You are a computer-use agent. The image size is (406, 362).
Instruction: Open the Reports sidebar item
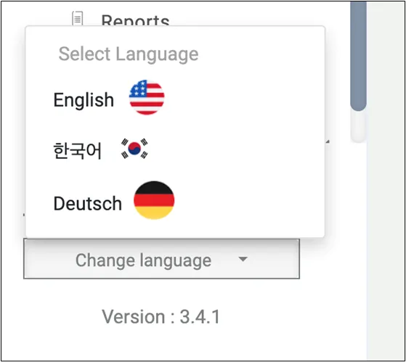click(x=135, y=20)
